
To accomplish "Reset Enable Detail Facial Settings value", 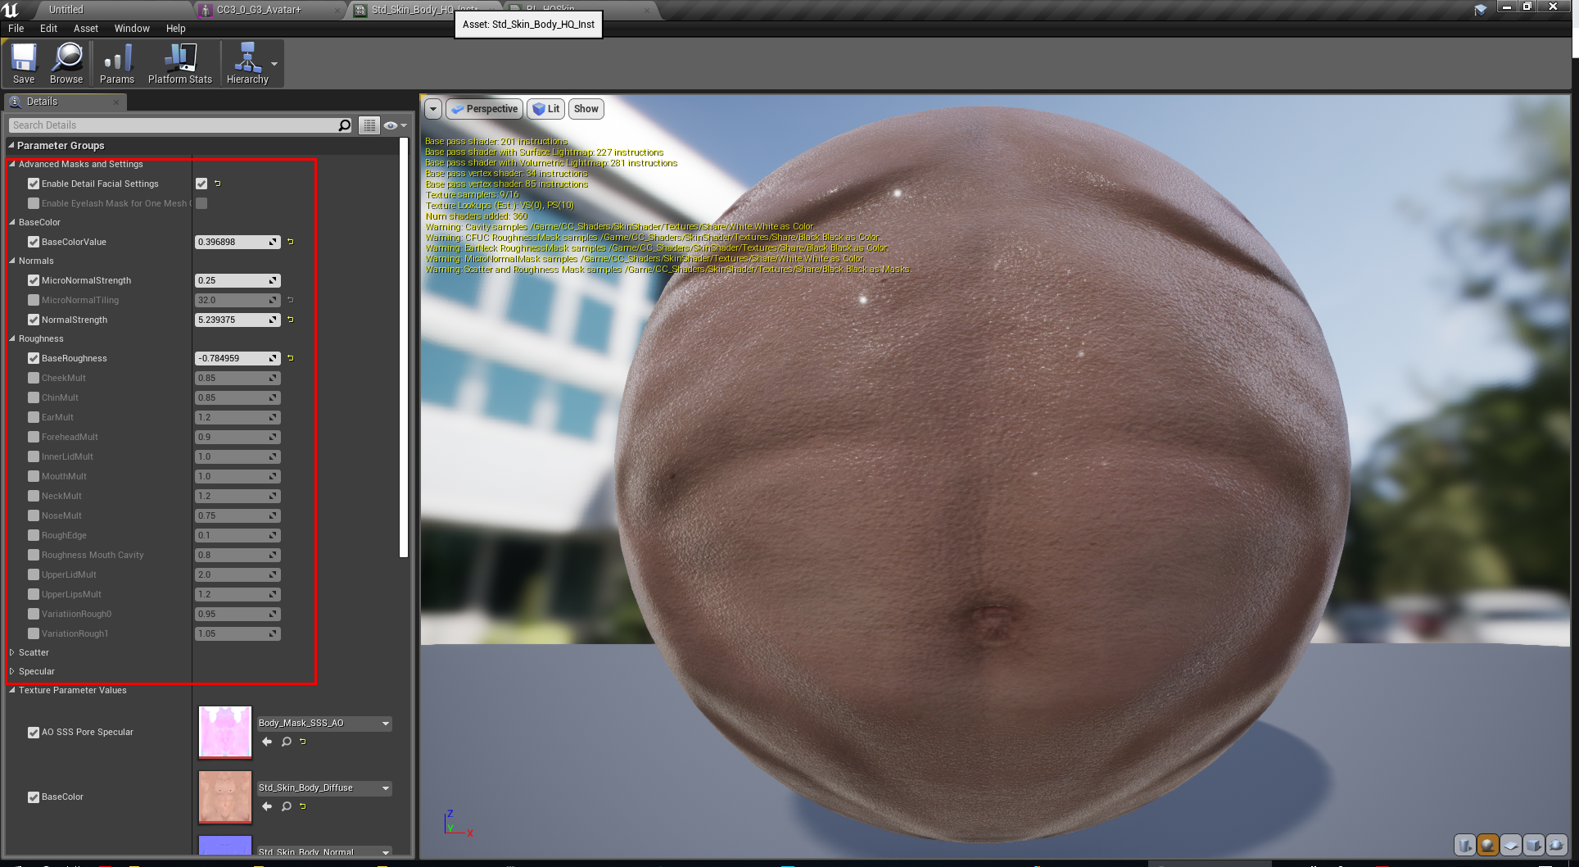I will (217, 184).
